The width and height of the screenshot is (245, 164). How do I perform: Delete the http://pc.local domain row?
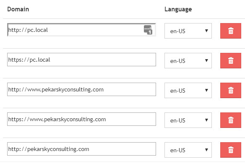(231, 31)
